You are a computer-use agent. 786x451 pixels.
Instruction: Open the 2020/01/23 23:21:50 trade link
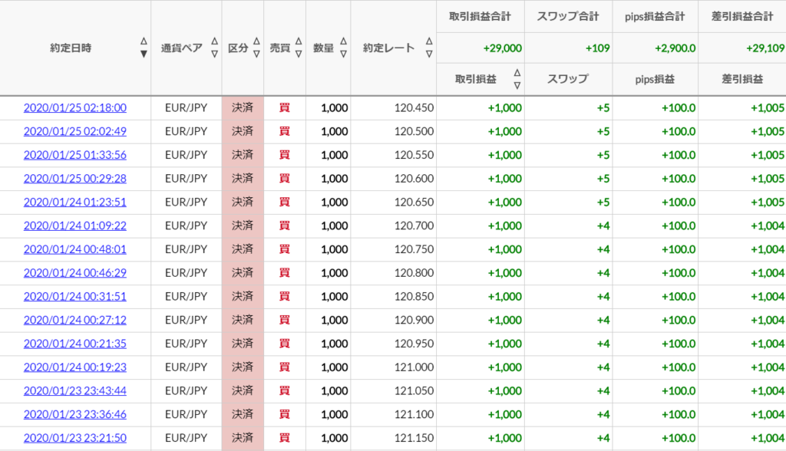point(75,437)
